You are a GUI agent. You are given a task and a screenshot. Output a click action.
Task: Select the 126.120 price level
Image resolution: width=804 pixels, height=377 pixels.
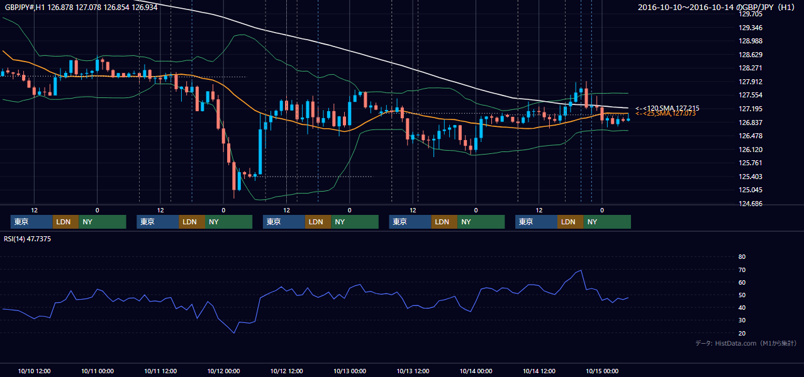(750, 150)
